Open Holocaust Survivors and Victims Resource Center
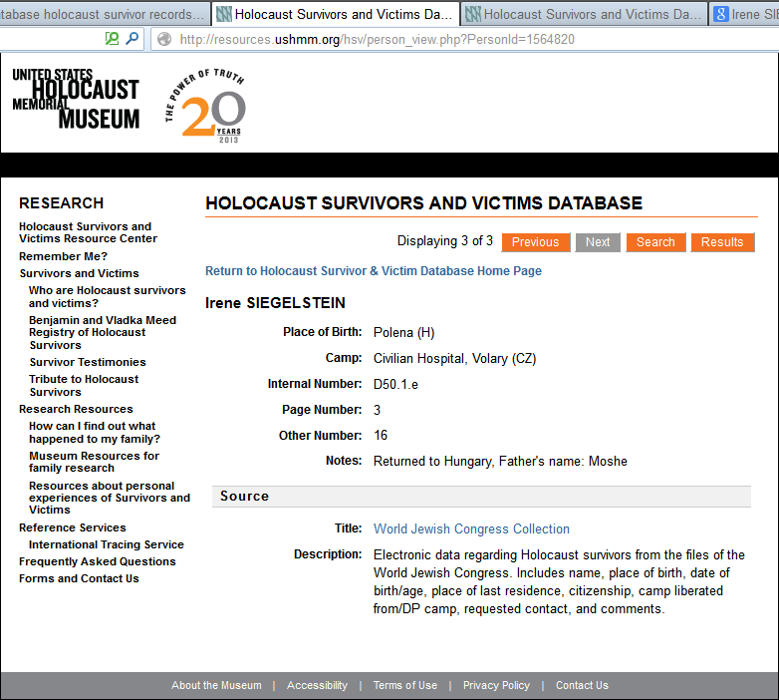This screenshot has height=700, width=779. (88, 232)
